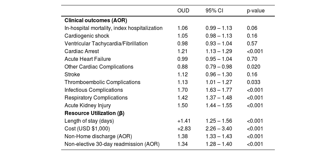Select the Length of stay value +1.41

(183, 121)
